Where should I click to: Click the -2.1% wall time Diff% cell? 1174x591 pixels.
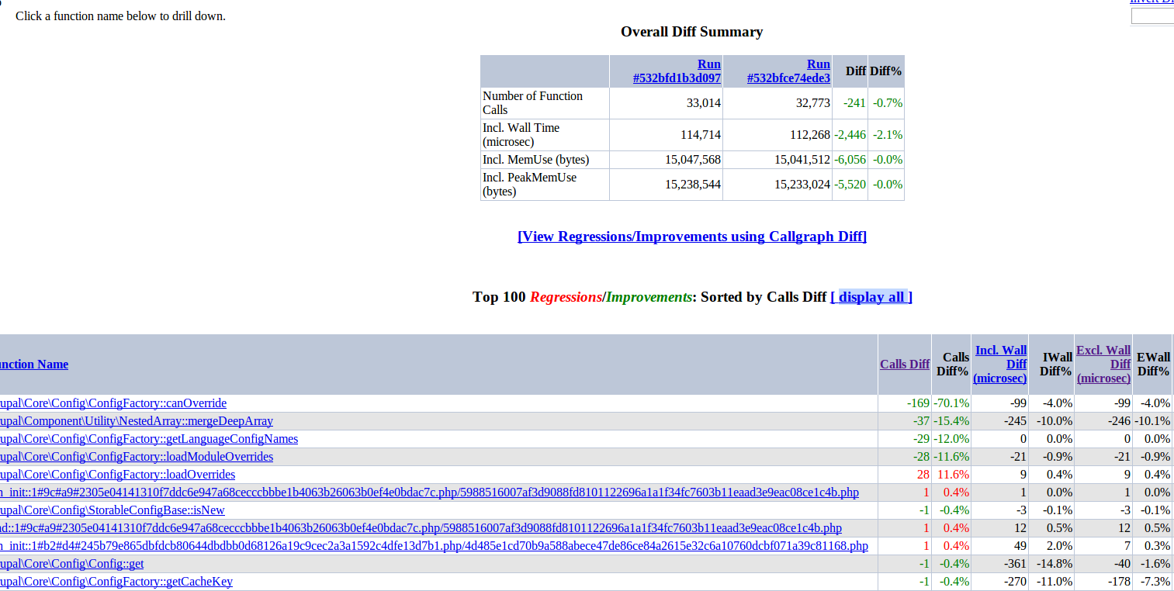888,135
